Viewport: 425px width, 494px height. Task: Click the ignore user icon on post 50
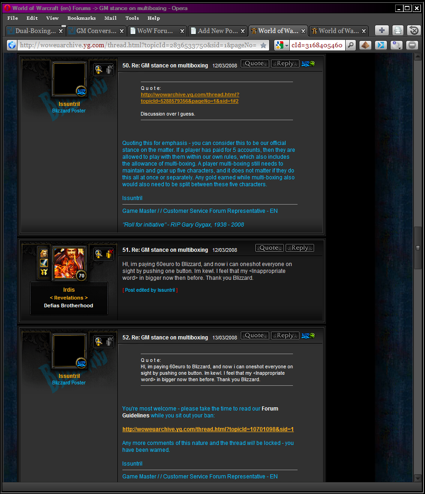(109, 69)
